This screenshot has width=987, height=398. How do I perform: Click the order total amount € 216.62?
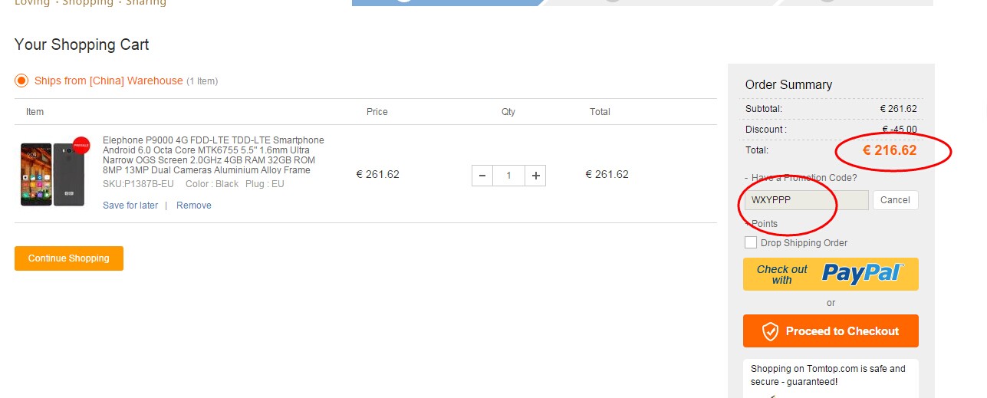click(x=890, y=150)
